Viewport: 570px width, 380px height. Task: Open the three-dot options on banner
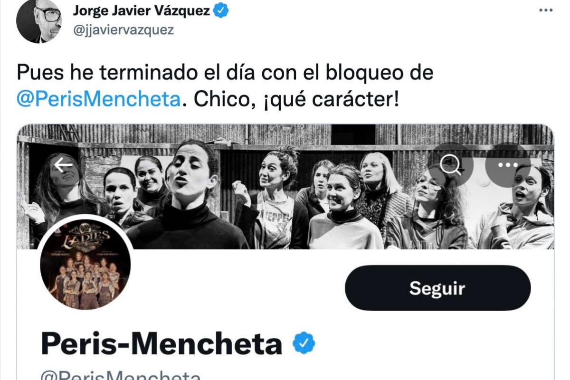tap(508, 165)
